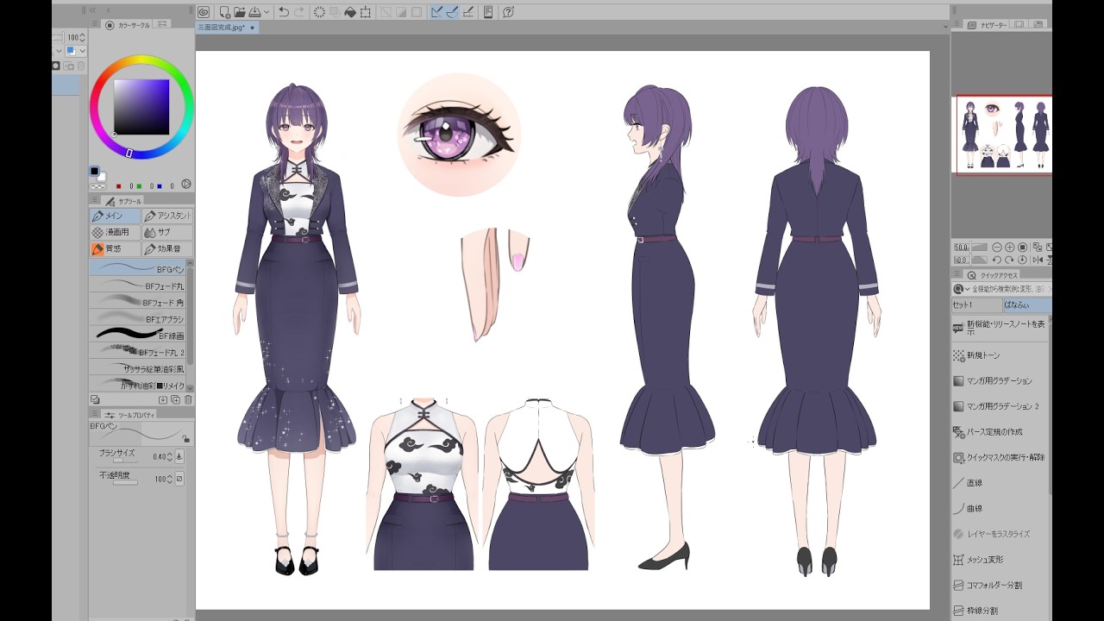Choose the BFフェード 角 brush

point(137,302)
